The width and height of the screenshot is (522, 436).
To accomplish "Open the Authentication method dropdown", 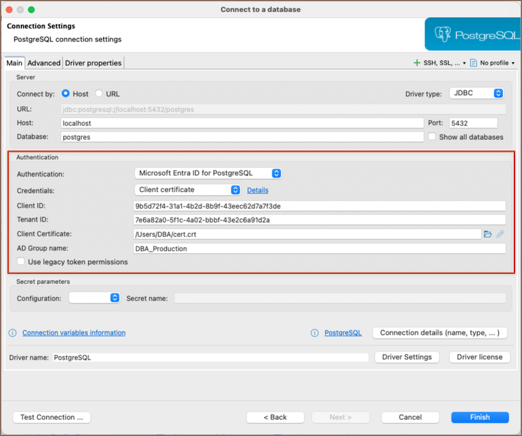I will click(x=208, y=173).
